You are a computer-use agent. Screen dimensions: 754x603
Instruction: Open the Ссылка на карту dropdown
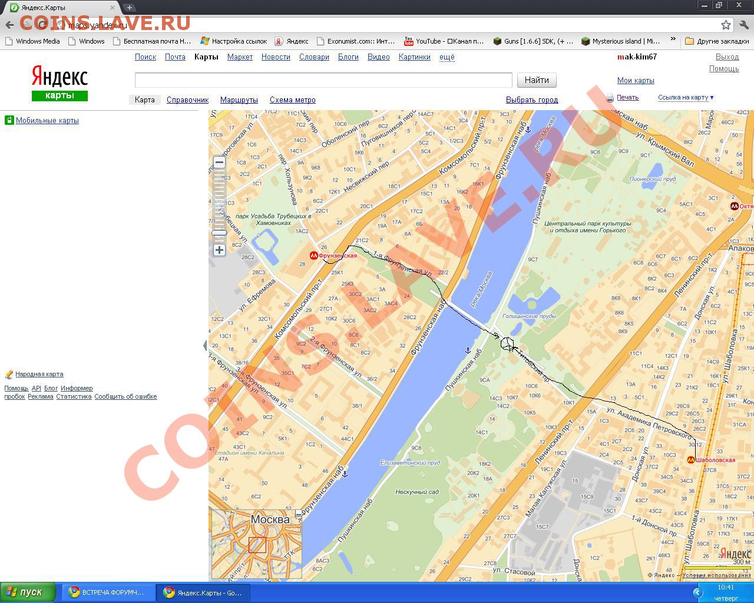[x=686, y=98]
